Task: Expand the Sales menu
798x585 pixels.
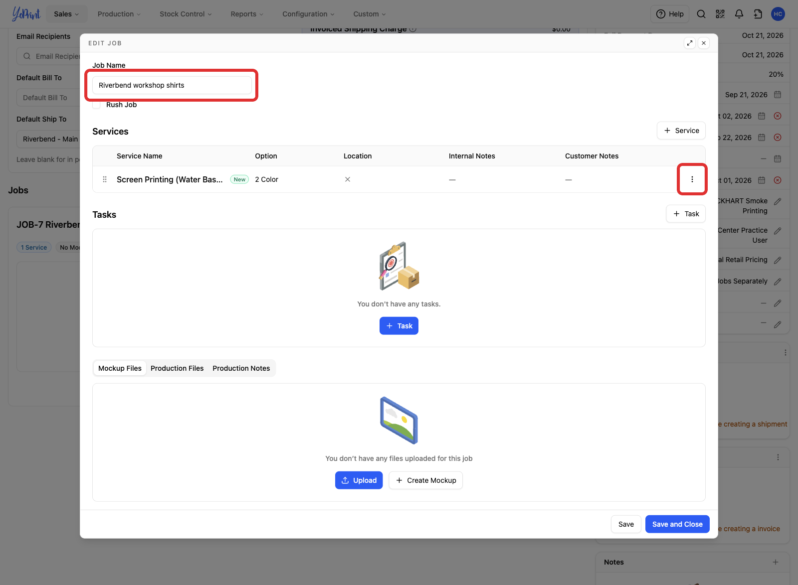Action: tap(66, 14)
